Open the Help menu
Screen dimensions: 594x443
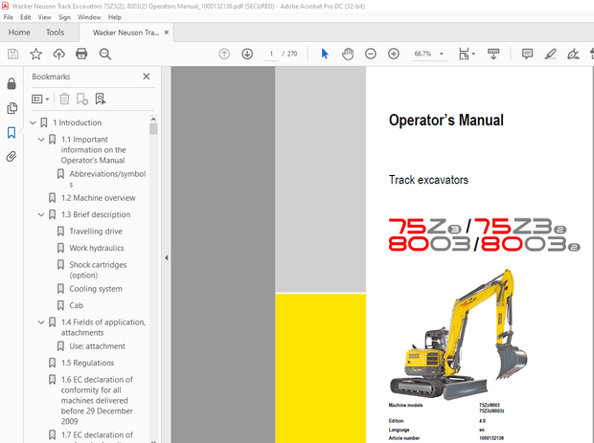[114, 17]
